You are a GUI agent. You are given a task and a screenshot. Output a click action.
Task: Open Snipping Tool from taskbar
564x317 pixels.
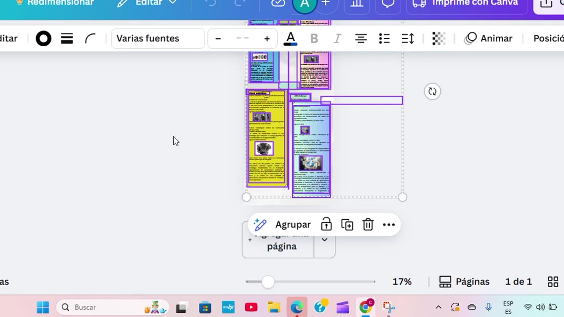pyautogui.click(x=389, y=307)
